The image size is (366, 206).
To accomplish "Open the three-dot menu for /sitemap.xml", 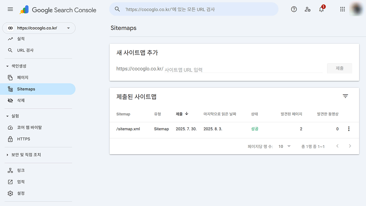I will [x=349, y=129].
